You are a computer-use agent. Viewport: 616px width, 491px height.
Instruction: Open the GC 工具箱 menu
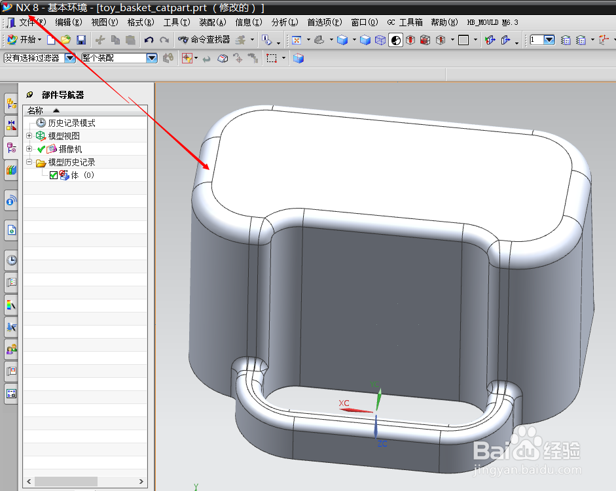[x=405, y=22]
